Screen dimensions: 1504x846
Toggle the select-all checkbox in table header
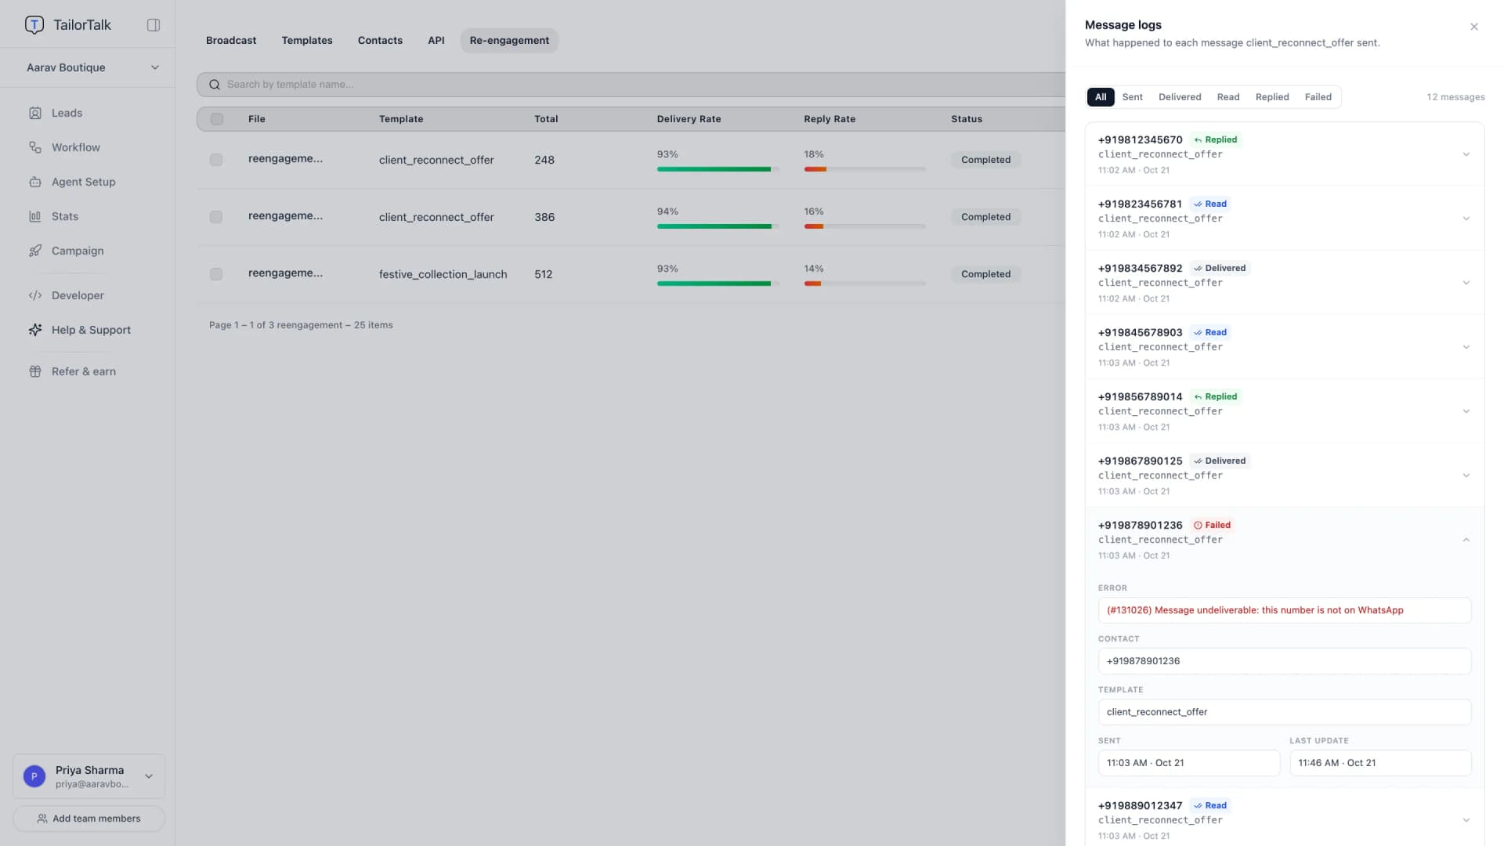tap(217, 119)
